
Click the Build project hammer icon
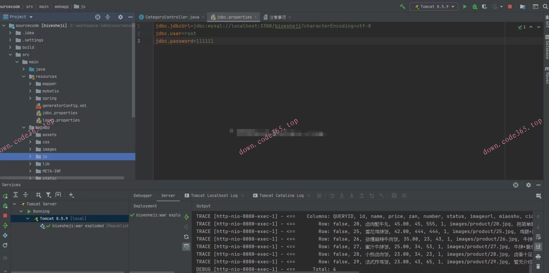402,7
